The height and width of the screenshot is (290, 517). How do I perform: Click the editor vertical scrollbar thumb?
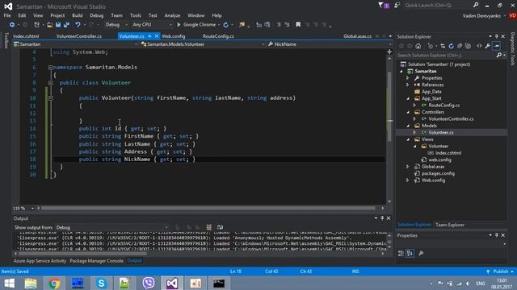389,106
